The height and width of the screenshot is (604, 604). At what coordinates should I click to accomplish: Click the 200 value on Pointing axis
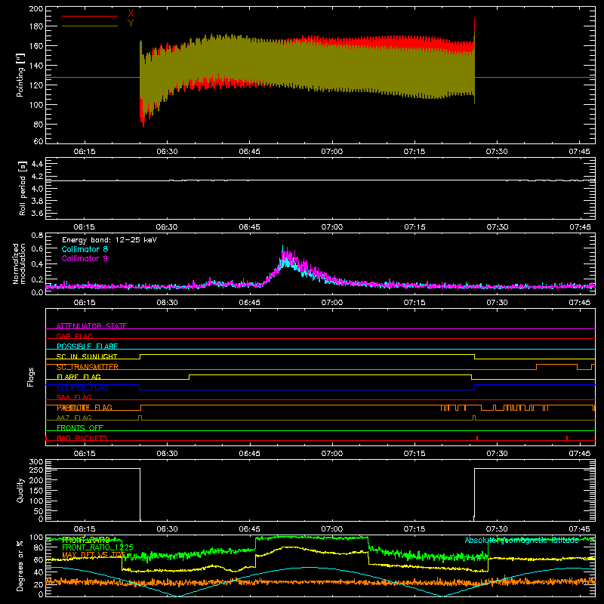point(35,9)
